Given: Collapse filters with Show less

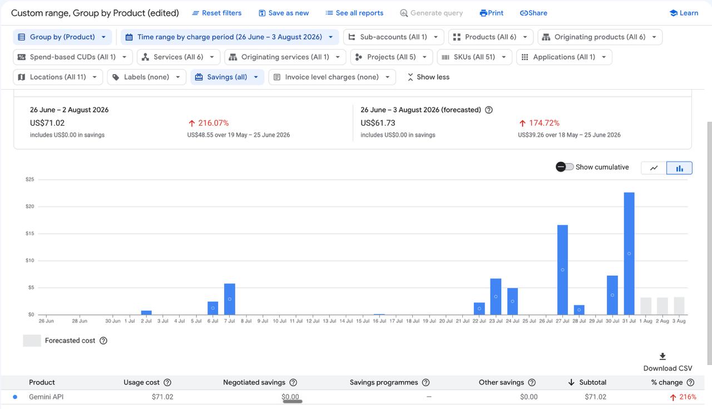Looking at the screenshot, I should coord(428,77).
